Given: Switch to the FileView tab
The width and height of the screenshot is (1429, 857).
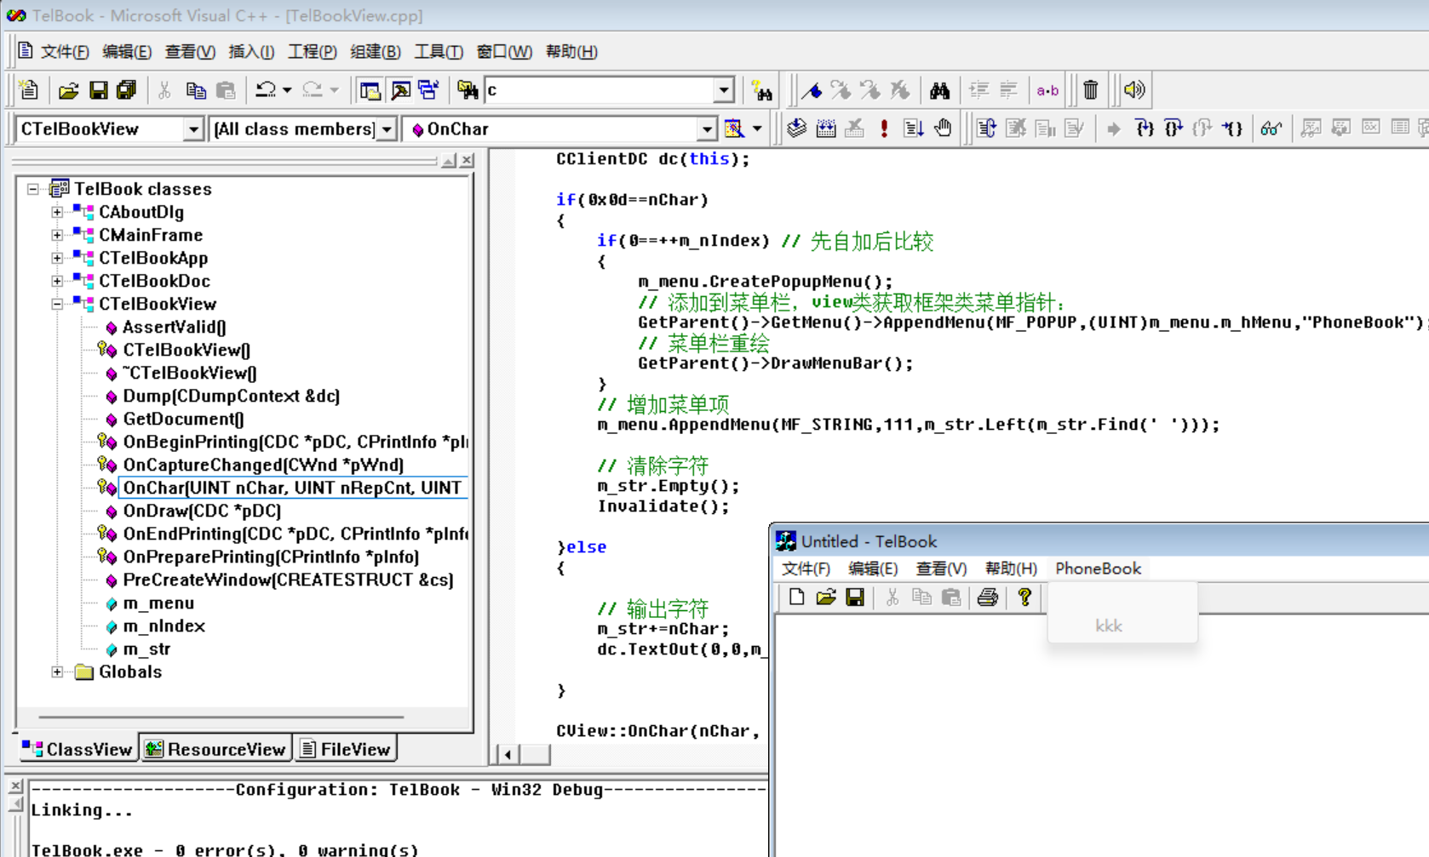Looking at the screenshot, I should point(346,749).
